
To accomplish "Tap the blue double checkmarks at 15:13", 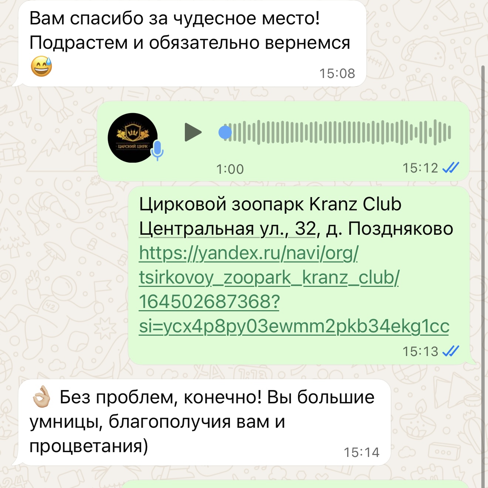I will point(451,351).
